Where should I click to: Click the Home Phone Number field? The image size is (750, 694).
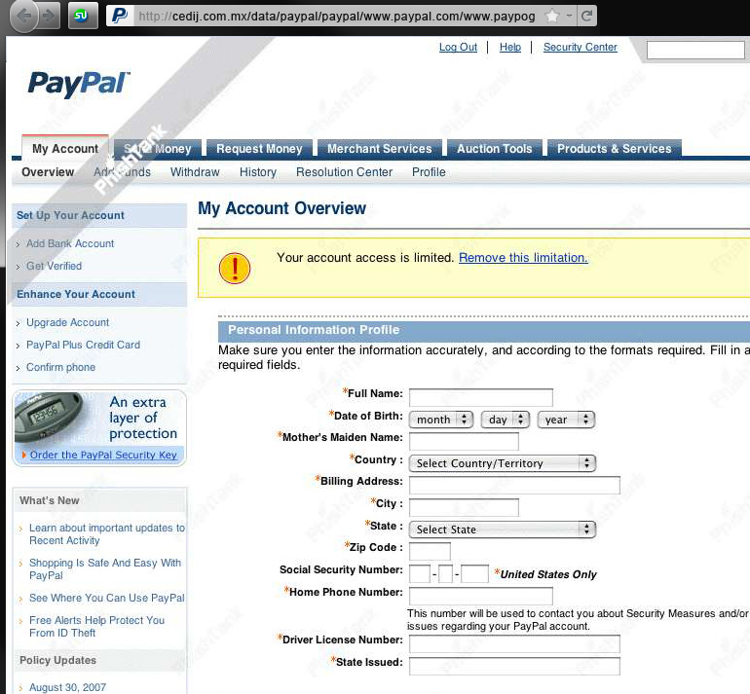coord(481,596)
